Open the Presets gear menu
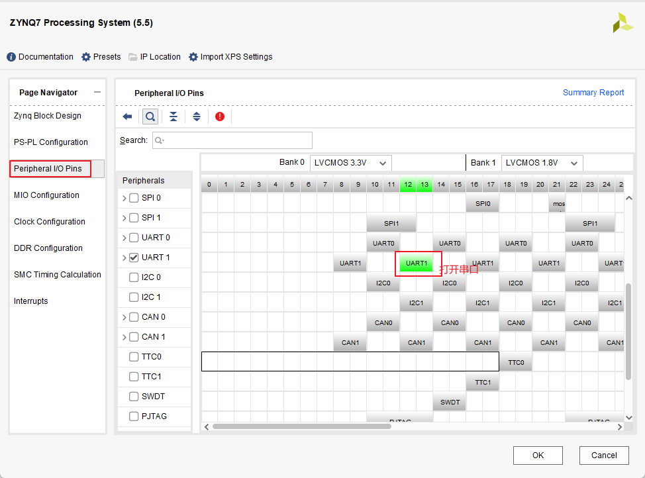 [x=101, y=57]
